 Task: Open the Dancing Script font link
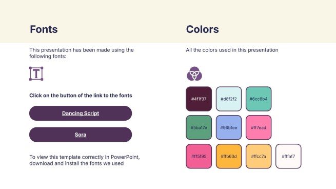(x=81, y=114)
